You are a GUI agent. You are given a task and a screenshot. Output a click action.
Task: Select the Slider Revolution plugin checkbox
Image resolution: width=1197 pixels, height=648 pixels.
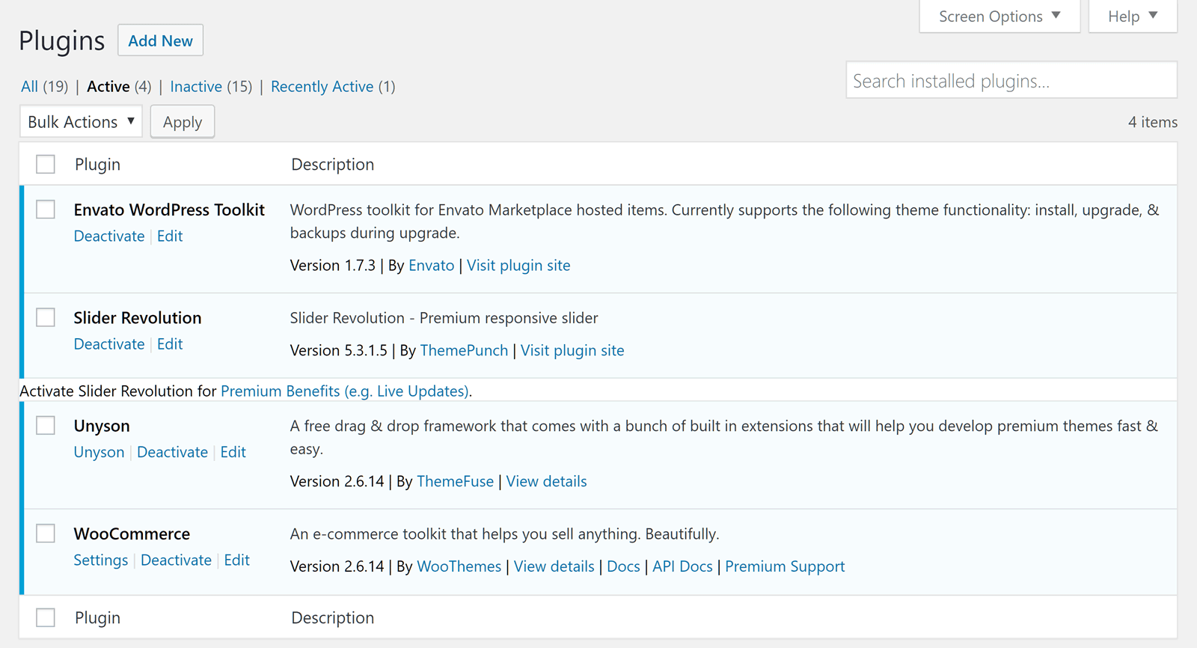click(46, 317)
